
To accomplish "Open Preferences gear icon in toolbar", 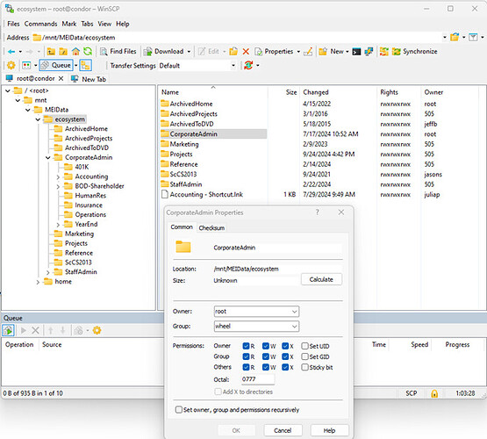I will (11, 66).
